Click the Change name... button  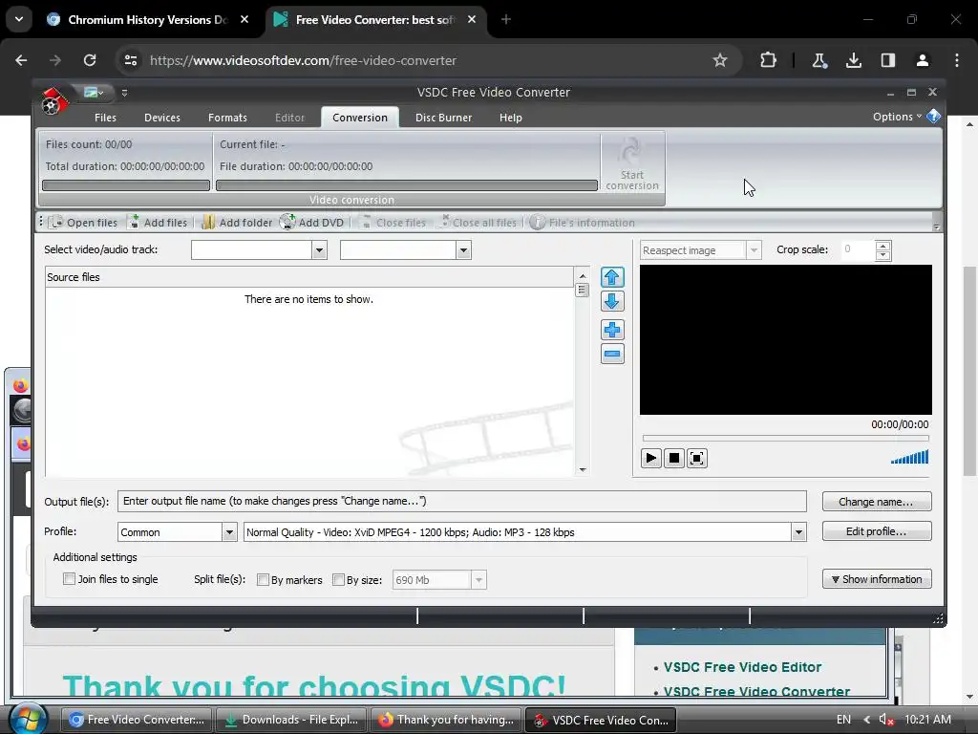coord(877,501)
